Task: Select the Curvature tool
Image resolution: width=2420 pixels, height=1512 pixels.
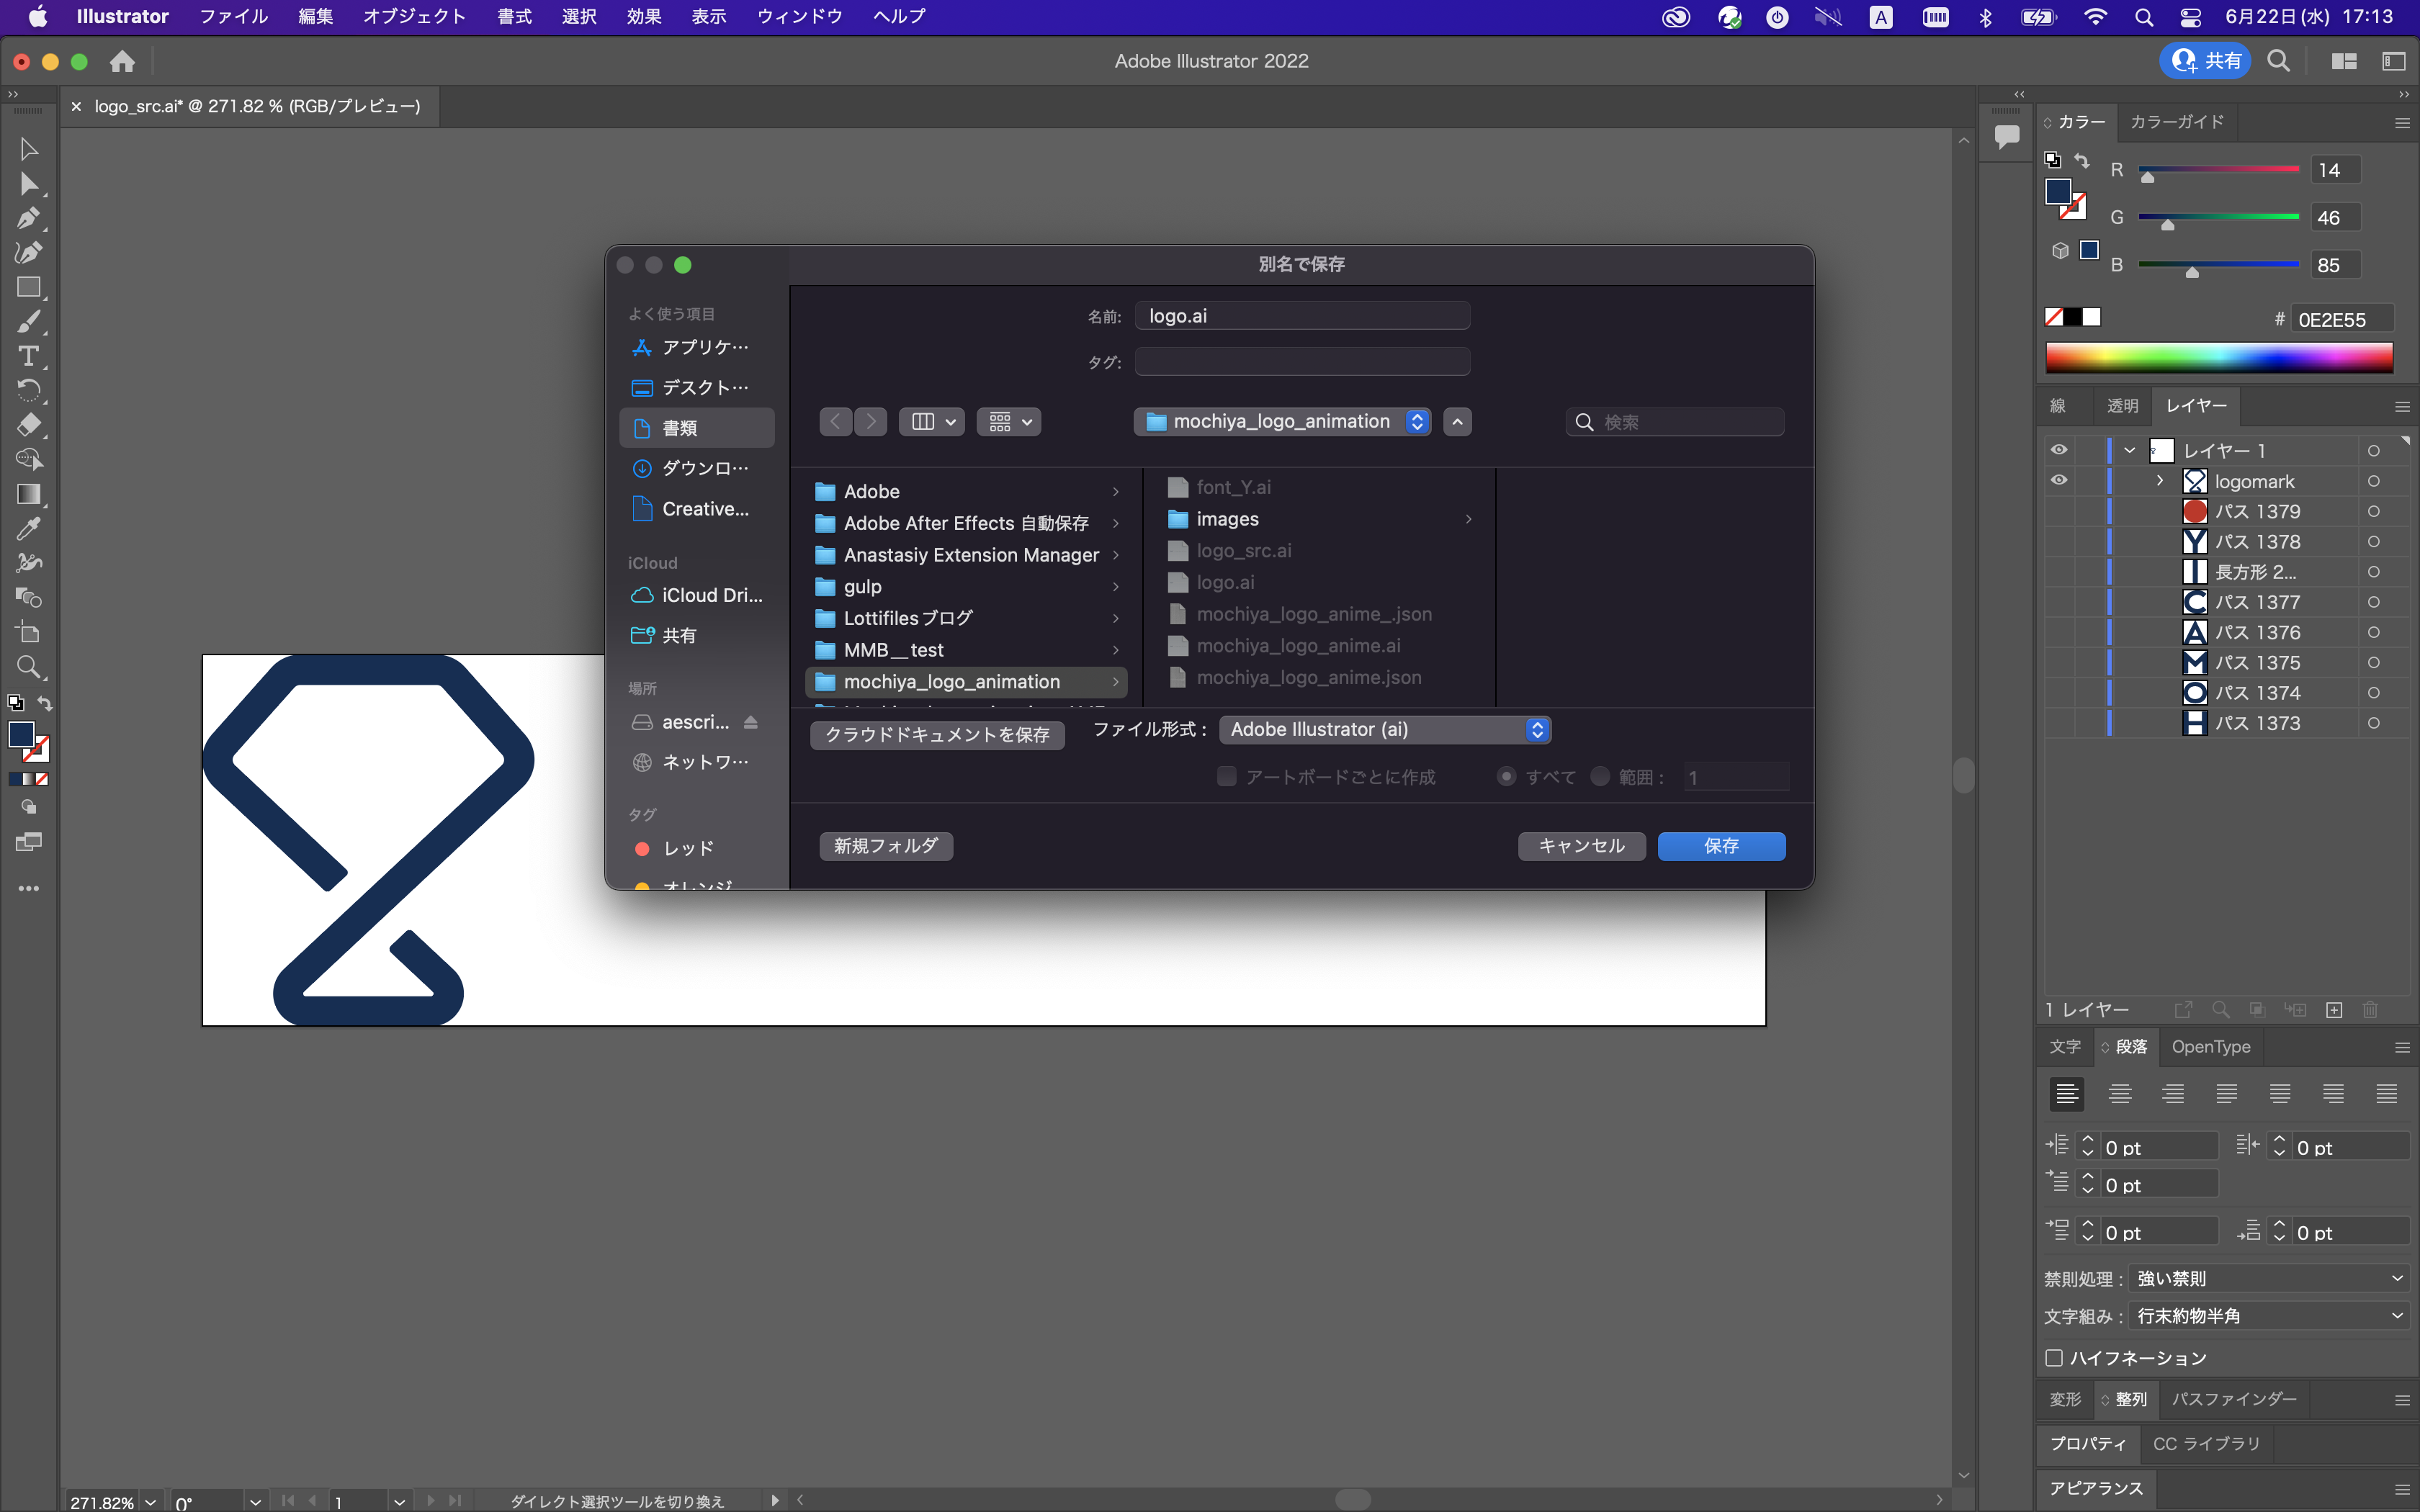Action: [x=28, y=252]
